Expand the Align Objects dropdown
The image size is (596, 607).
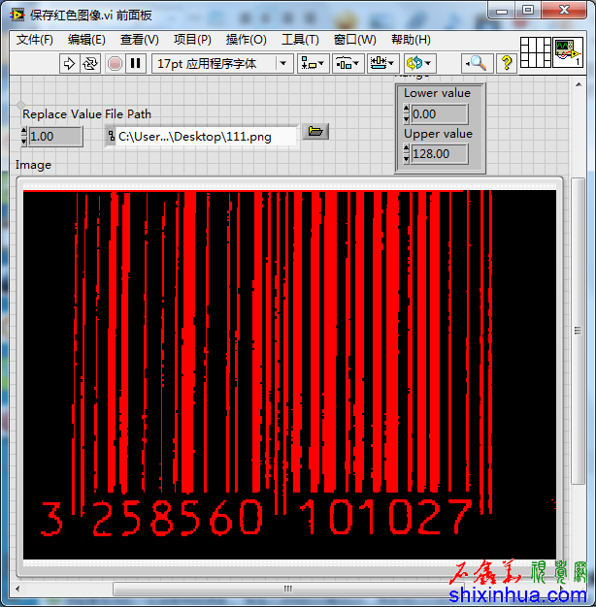pyautogui.click(x=313, y=63)
